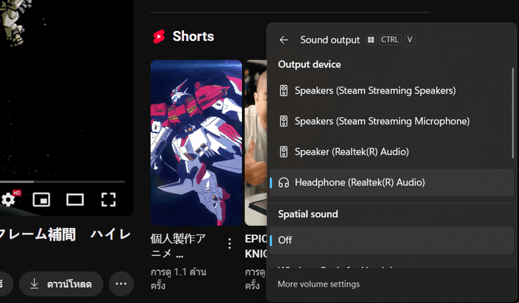Screen dimensions: 519x303
Task: Open the 個人製作アニメ Short title
Action: click(x=178, y=246)
